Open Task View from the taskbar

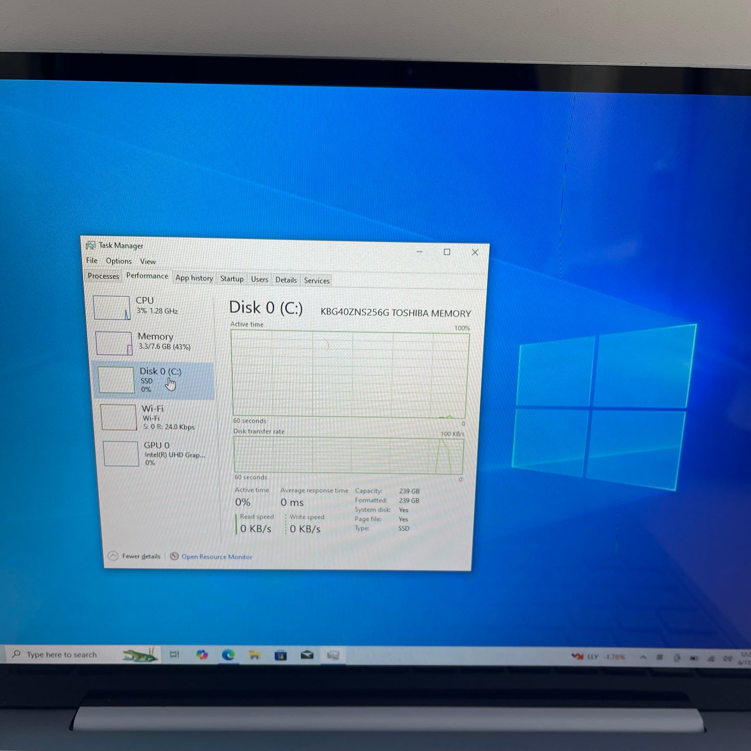point(175,654)
